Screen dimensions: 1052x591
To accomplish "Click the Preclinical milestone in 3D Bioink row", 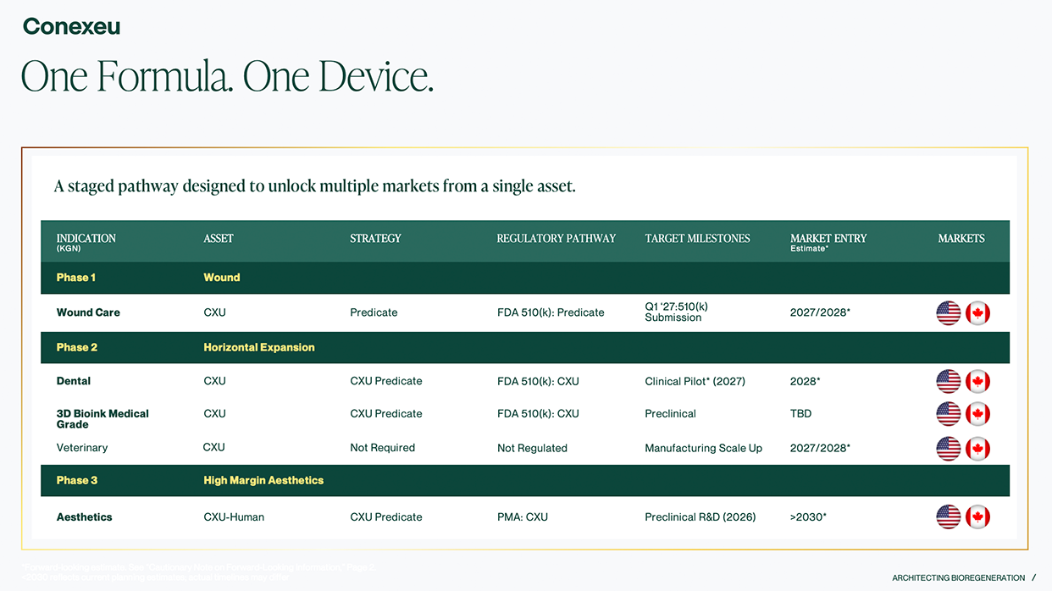I will point(670,414).
